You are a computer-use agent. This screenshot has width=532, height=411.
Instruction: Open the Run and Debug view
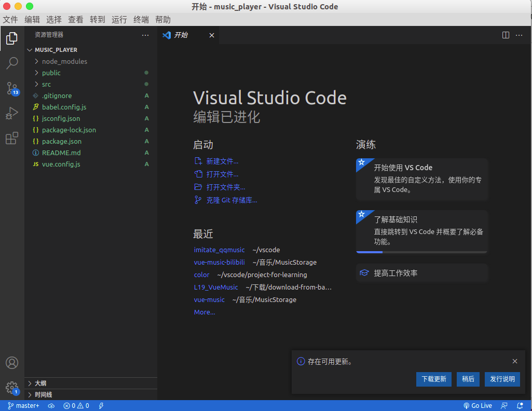[x=12, y=113]
